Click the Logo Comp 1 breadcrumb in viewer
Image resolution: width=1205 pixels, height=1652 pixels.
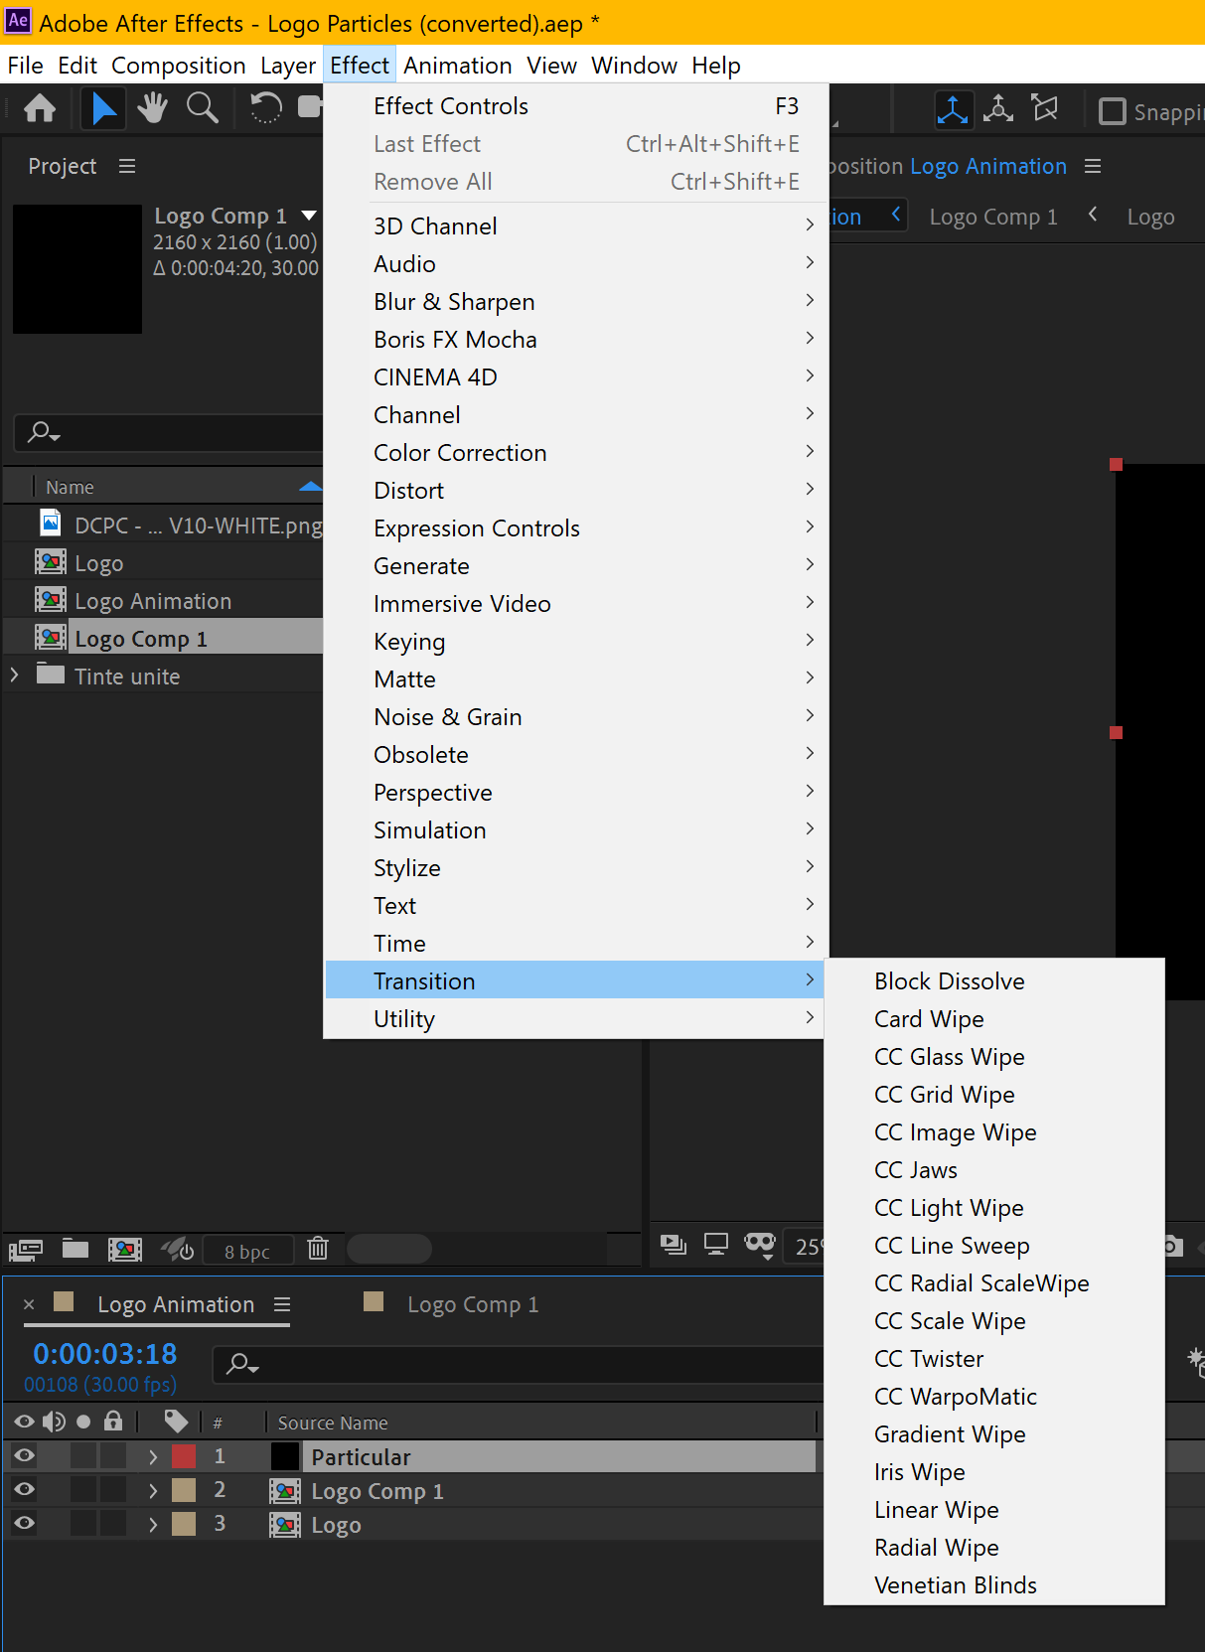992,217
